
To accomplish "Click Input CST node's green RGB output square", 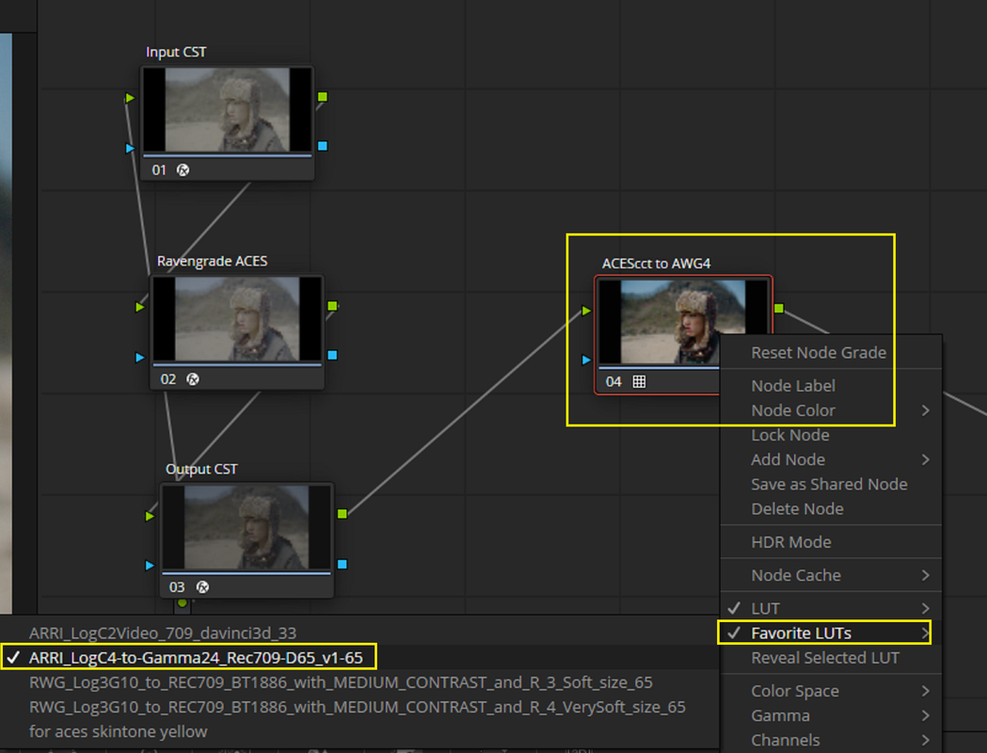I will pyautogui.click(x=323, y=96).
